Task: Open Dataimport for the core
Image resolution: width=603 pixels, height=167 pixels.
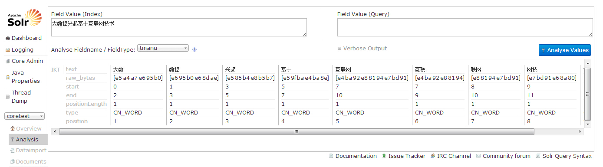Action: [28, 151]
